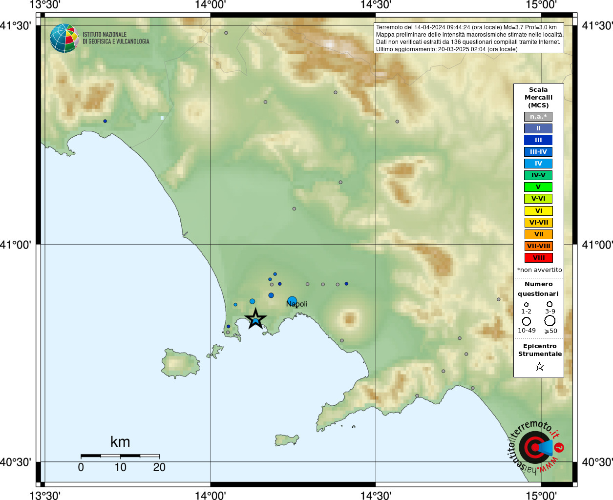Select the VII orange intensity swatch

(x=539, y=234)
